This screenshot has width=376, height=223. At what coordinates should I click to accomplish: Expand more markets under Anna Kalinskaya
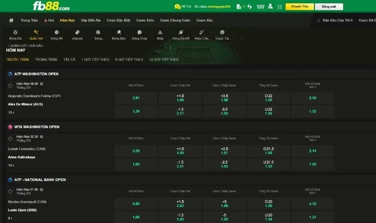10,165
